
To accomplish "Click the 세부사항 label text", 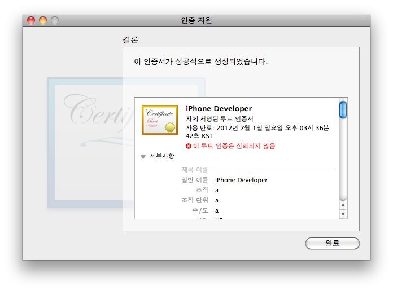I will 162,156.
